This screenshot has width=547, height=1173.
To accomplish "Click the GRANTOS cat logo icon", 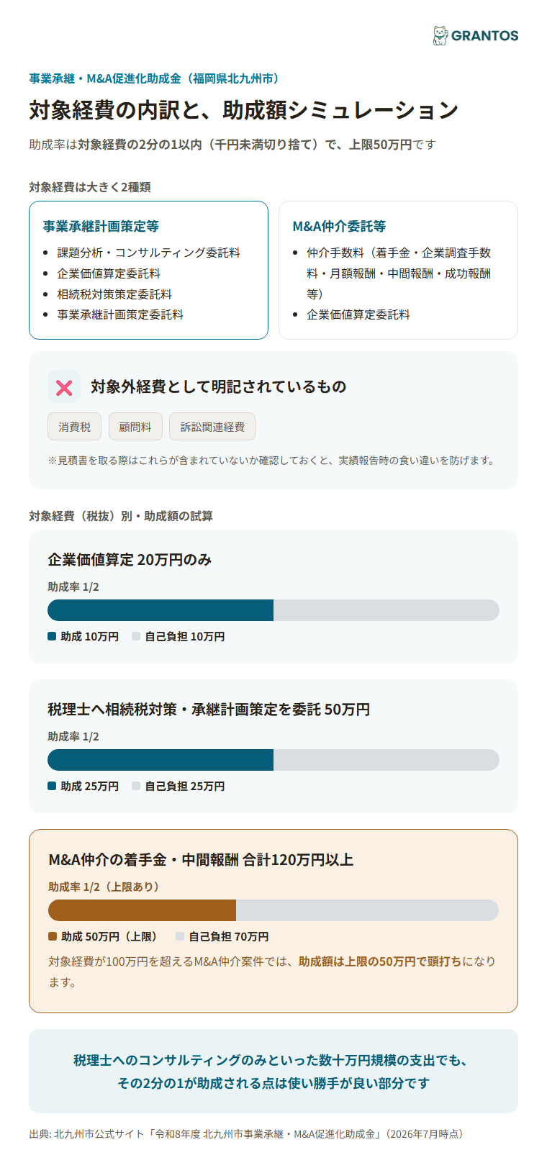I will [440, 35].
